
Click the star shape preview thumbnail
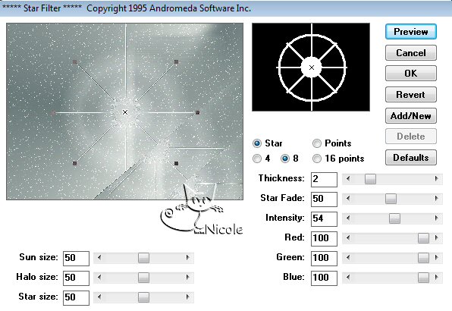(311, 68)
